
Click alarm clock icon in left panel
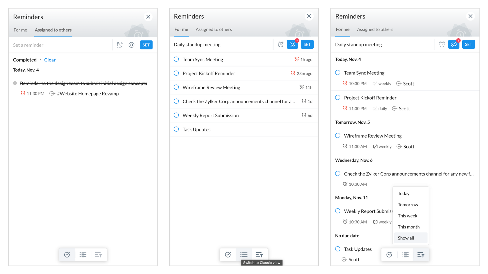120,45
